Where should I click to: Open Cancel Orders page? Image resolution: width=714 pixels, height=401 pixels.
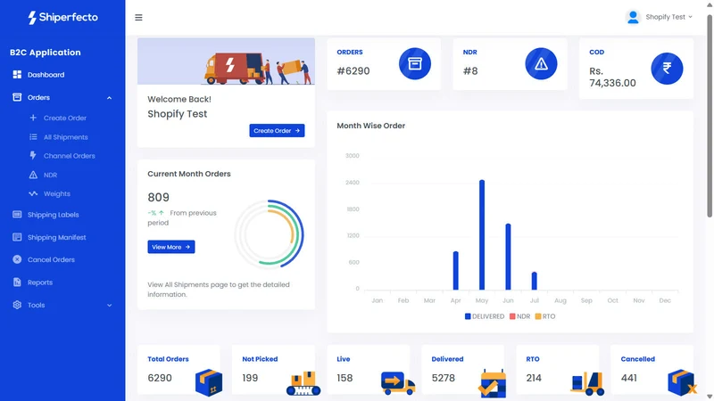click(x=51, y=259)
